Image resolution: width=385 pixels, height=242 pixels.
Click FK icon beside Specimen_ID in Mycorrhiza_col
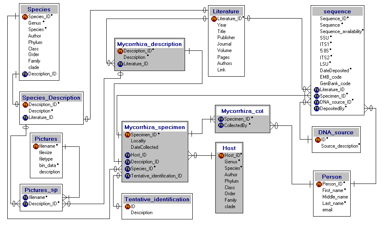(x=221, y=119)
